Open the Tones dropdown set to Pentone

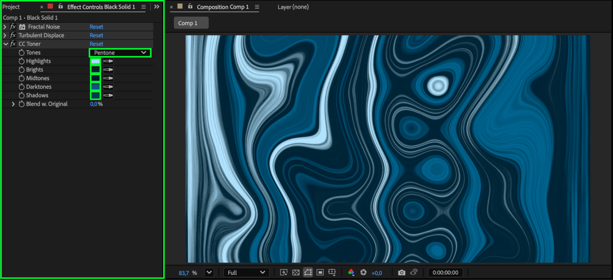tap(120, 53)
